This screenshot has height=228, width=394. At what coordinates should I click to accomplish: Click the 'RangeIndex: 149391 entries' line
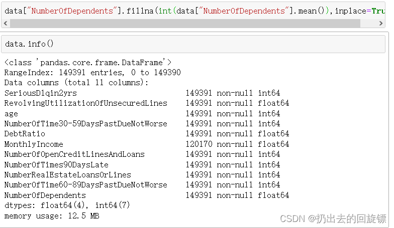(x=92, y=73)
